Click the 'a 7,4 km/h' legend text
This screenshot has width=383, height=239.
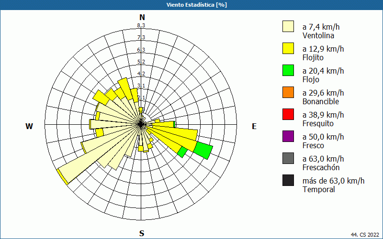pos(321,27)
